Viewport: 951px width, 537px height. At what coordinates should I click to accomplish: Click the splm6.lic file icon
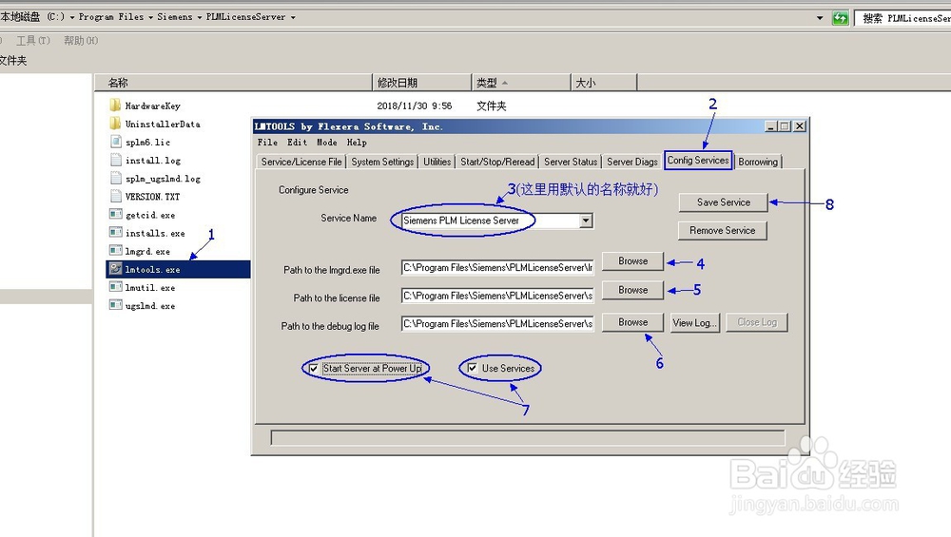tap(116, 142)
